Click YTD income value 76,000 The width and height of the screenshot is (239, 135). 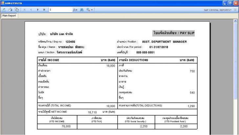pos(66,126)
